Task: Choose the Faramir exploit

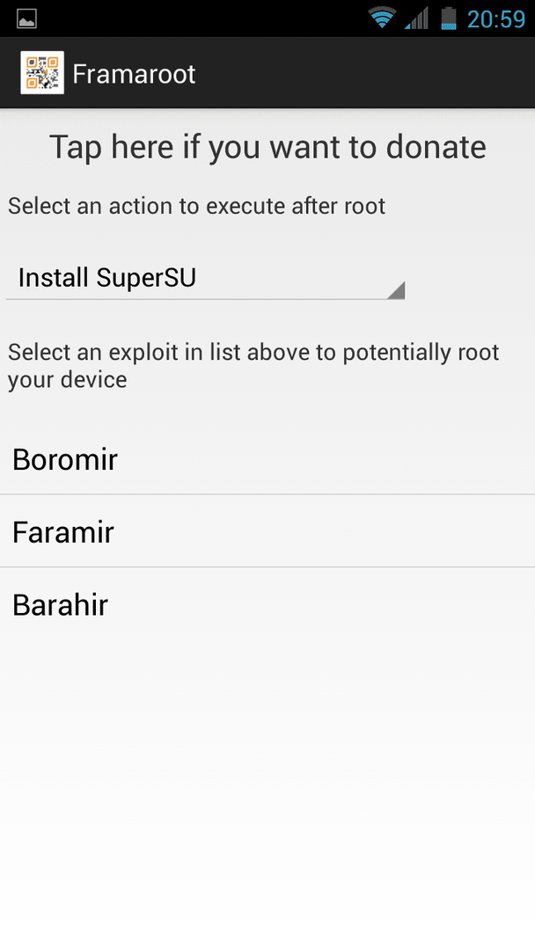Action: point(267,531)
